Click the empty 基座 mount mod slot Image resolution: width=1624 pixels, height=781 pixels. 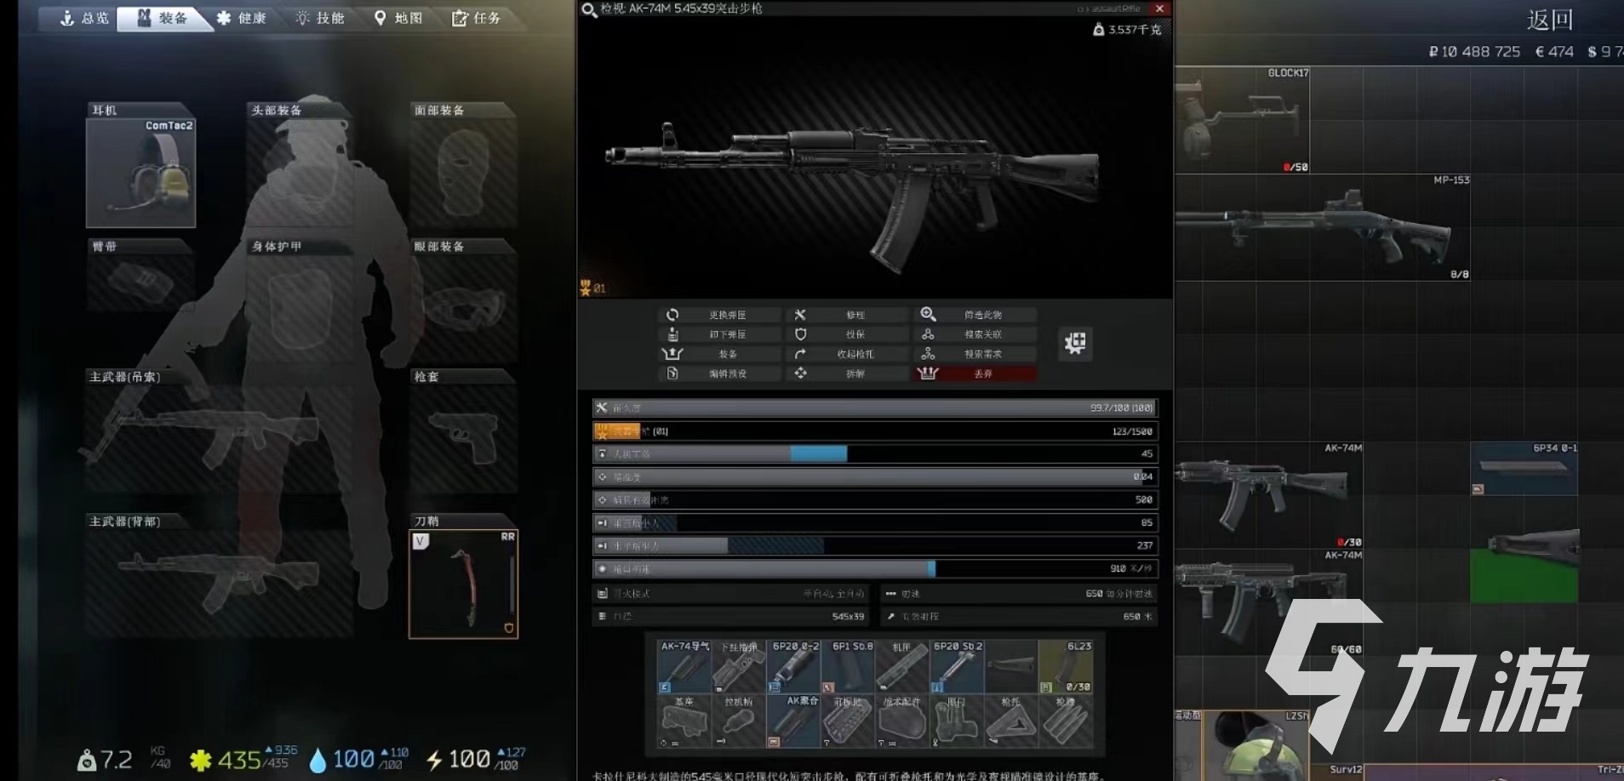coord(684,721)
